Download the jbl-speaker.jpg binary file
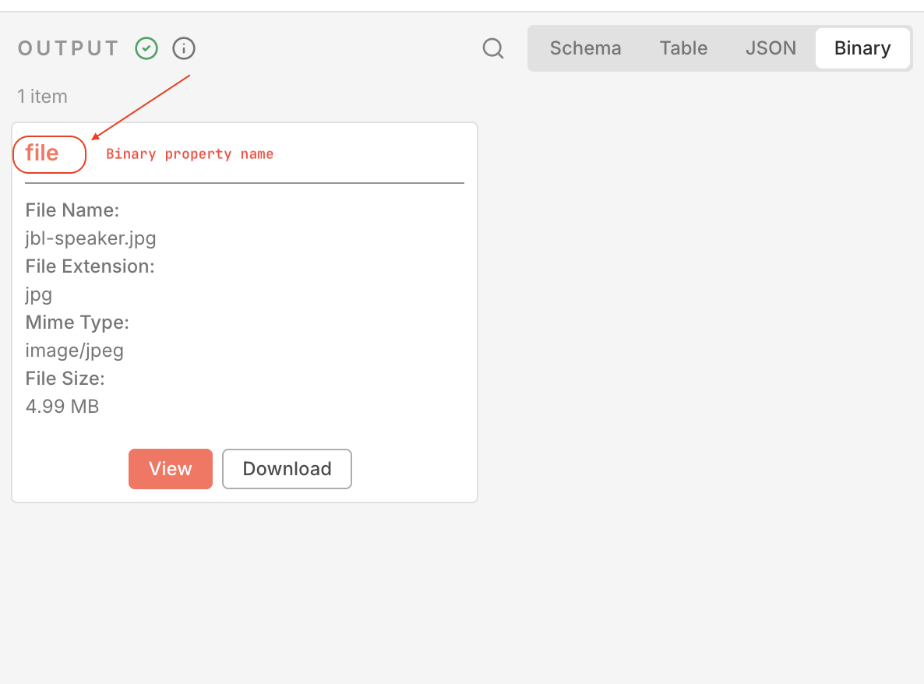Screen dimensions: 924x684 [x=287, y=469]
